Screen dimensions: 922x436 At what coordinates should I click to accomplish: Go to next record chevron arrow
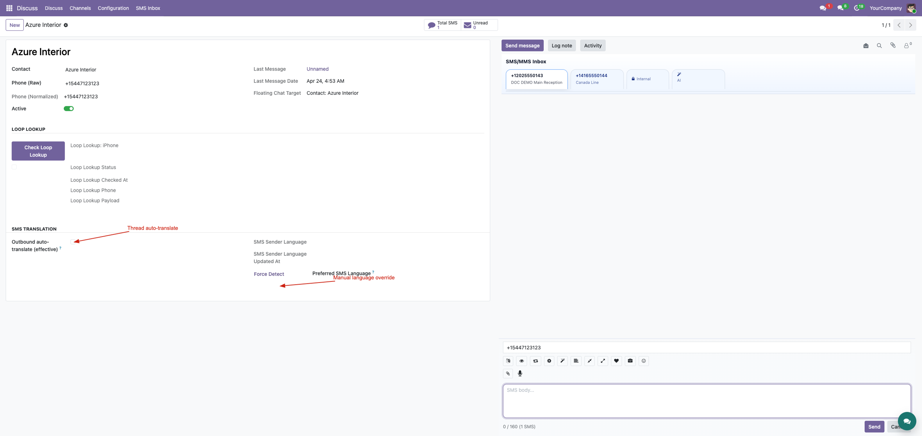910,25
